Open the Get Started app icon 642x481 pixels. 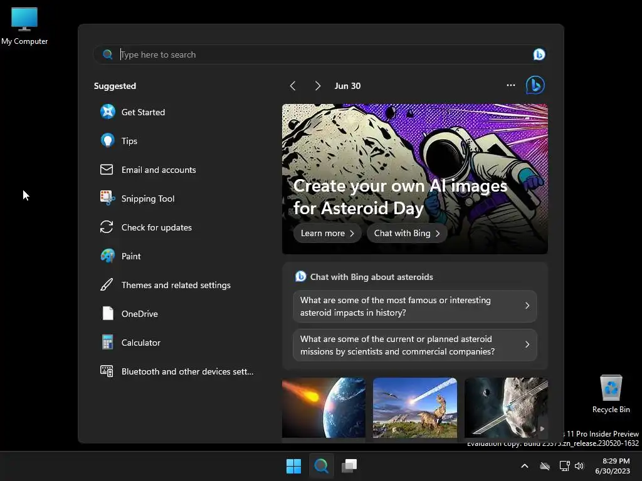108,111
